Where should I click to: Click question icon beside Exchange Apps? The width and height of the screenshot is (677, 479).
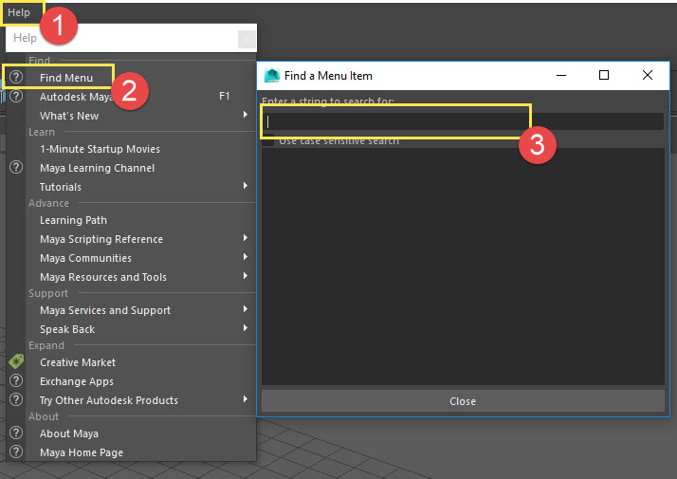pos(16,380)
